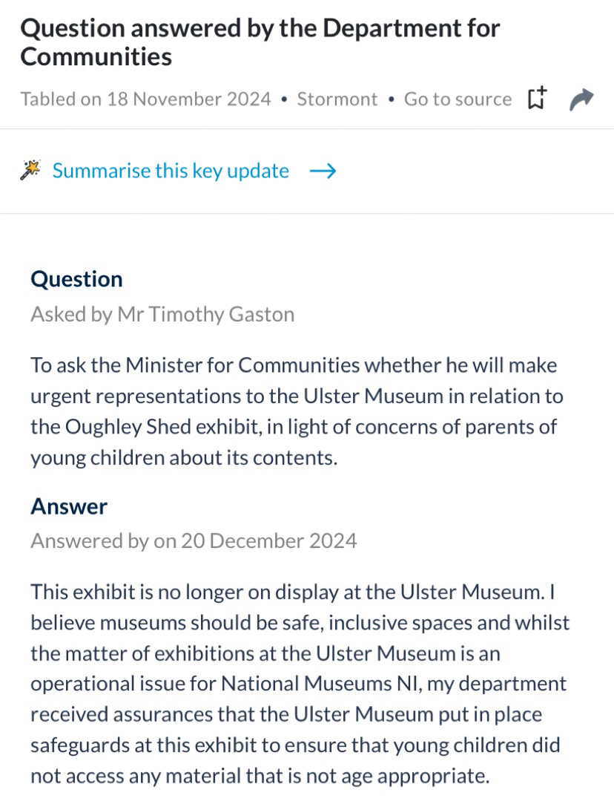Viewport: 614px width, 810px height.
Task: Bookmark this key update
Action: [x=537, y=99]
